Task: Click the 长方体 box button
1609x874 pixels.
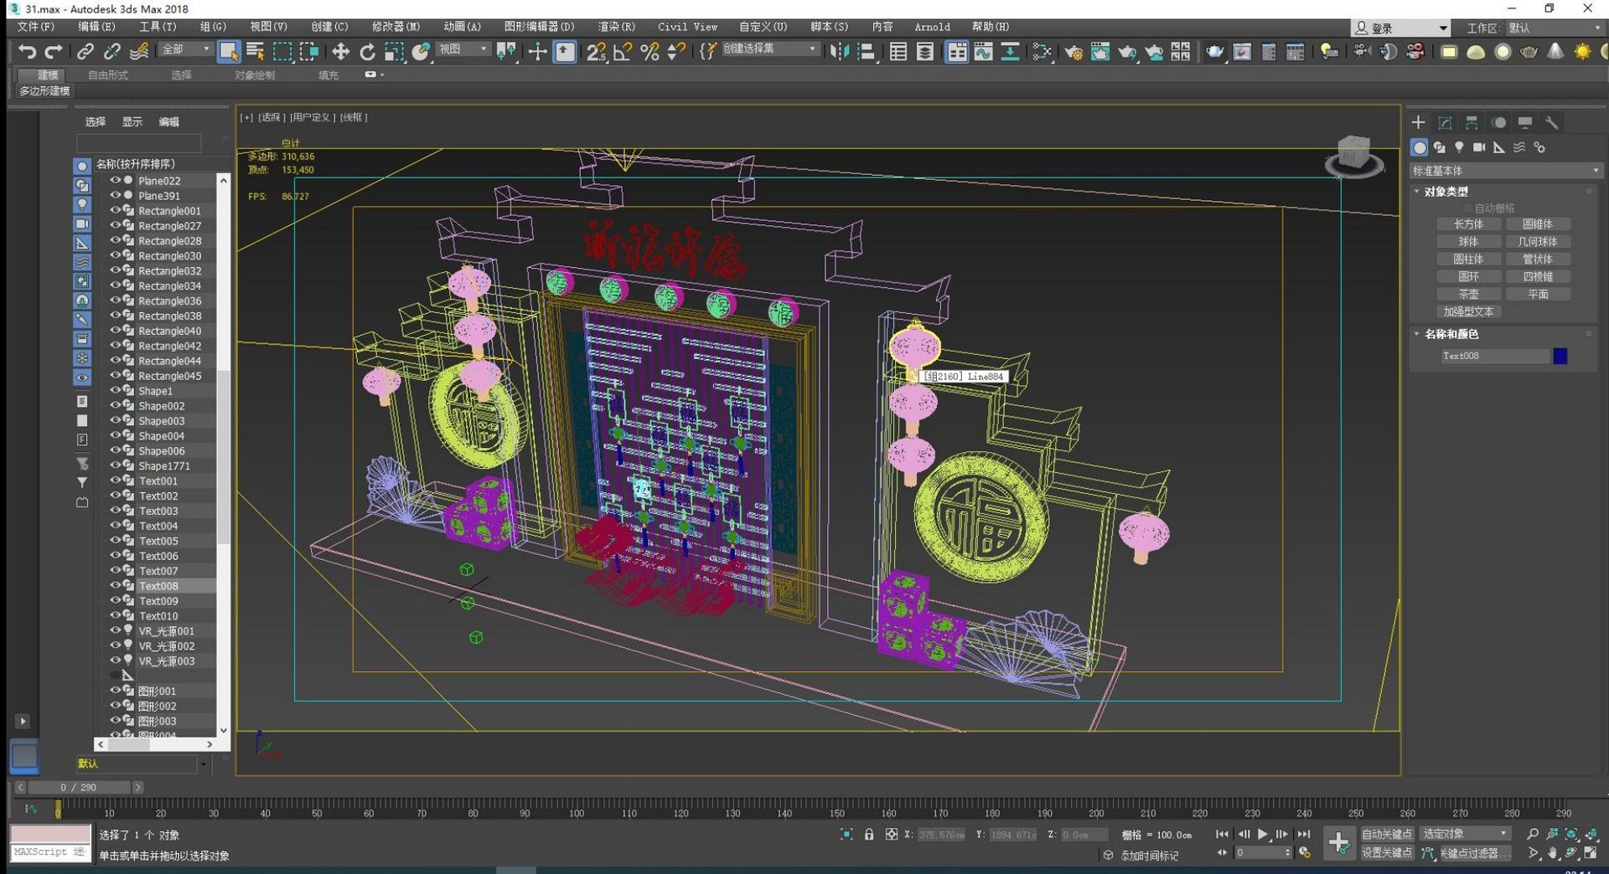Action: (1468, 224)
